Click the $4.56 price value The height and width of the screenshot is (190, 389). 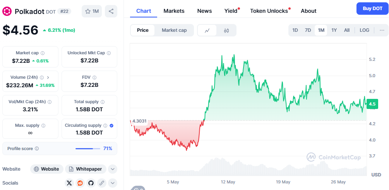coord(21,30)
